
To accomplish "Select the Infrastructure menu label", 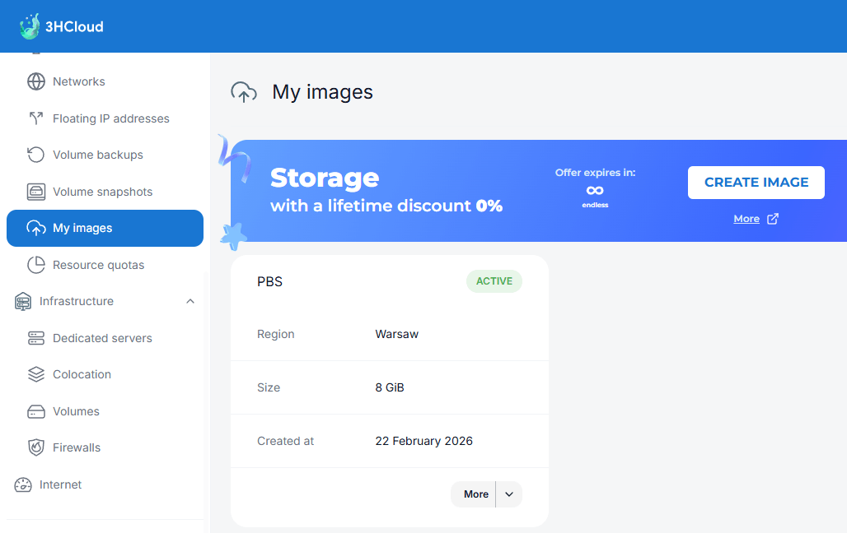I will click(x=77, y=301).
